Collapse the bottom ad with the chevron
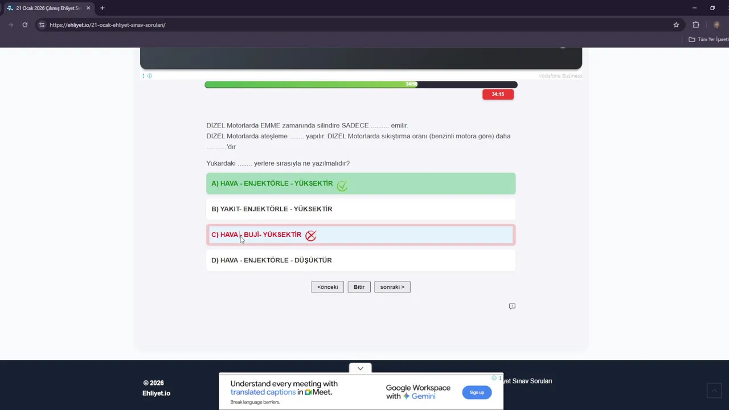Screen dimensions: 729x410 click(x=361, y=368)
